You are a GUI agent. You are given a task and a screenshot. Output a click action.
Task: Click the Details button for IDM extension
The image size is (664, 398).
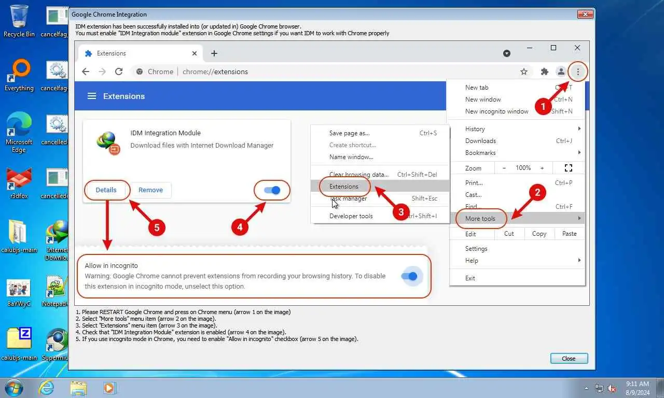pyautogui.click(x=106, y=190)
